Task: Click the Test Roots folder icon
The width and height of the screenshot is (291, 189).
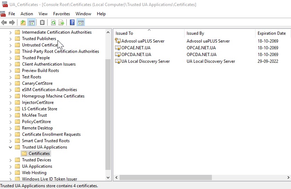Action: pos(17,77)
